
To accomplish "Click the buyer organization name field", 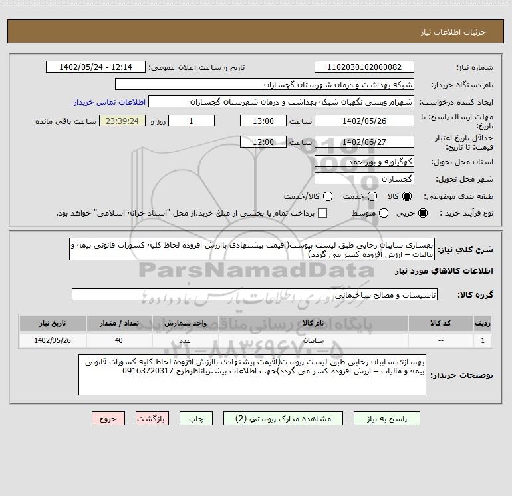I will 265,85.
